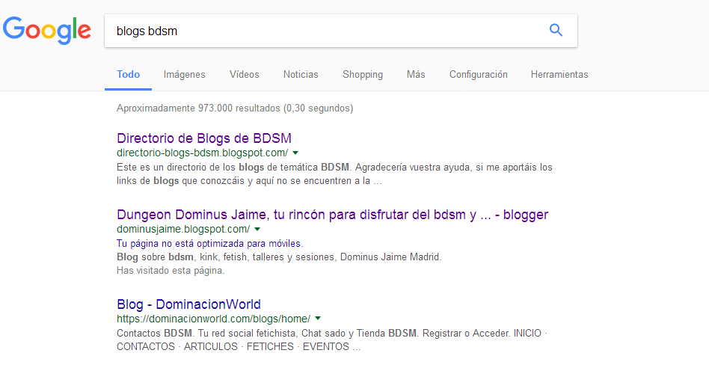Click Herramientas search tools

(559, 74)
